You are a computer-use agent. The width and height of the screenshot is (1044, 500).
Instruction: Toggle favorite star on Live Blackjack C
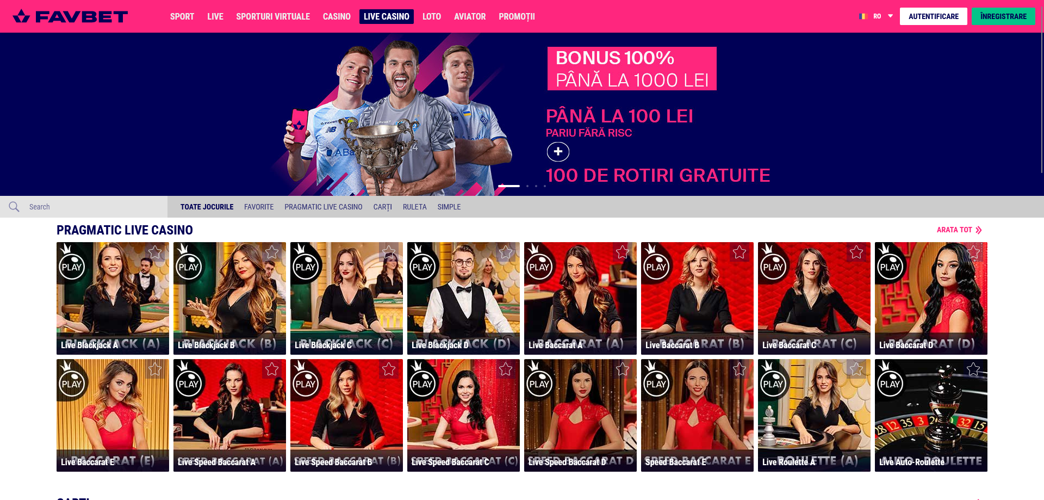click(x=389, y=252)
